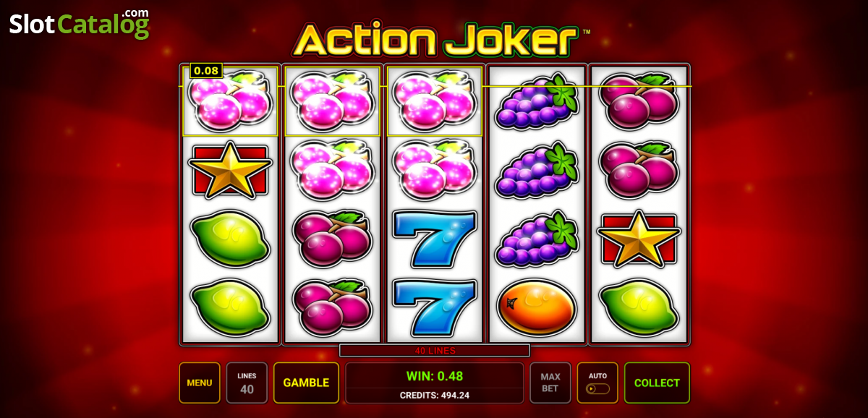
Task: Click the bottom blue seven on reel three
Action: tap(434, 307)
